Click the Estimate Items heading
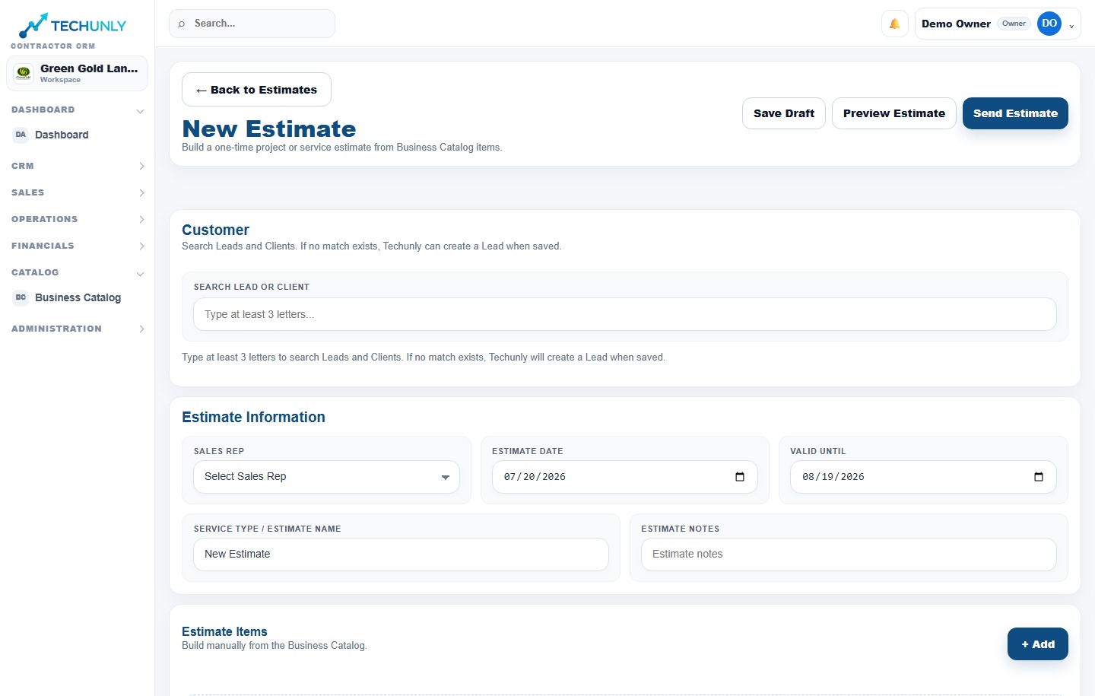1095x696 pixels. tap(224, 631)
